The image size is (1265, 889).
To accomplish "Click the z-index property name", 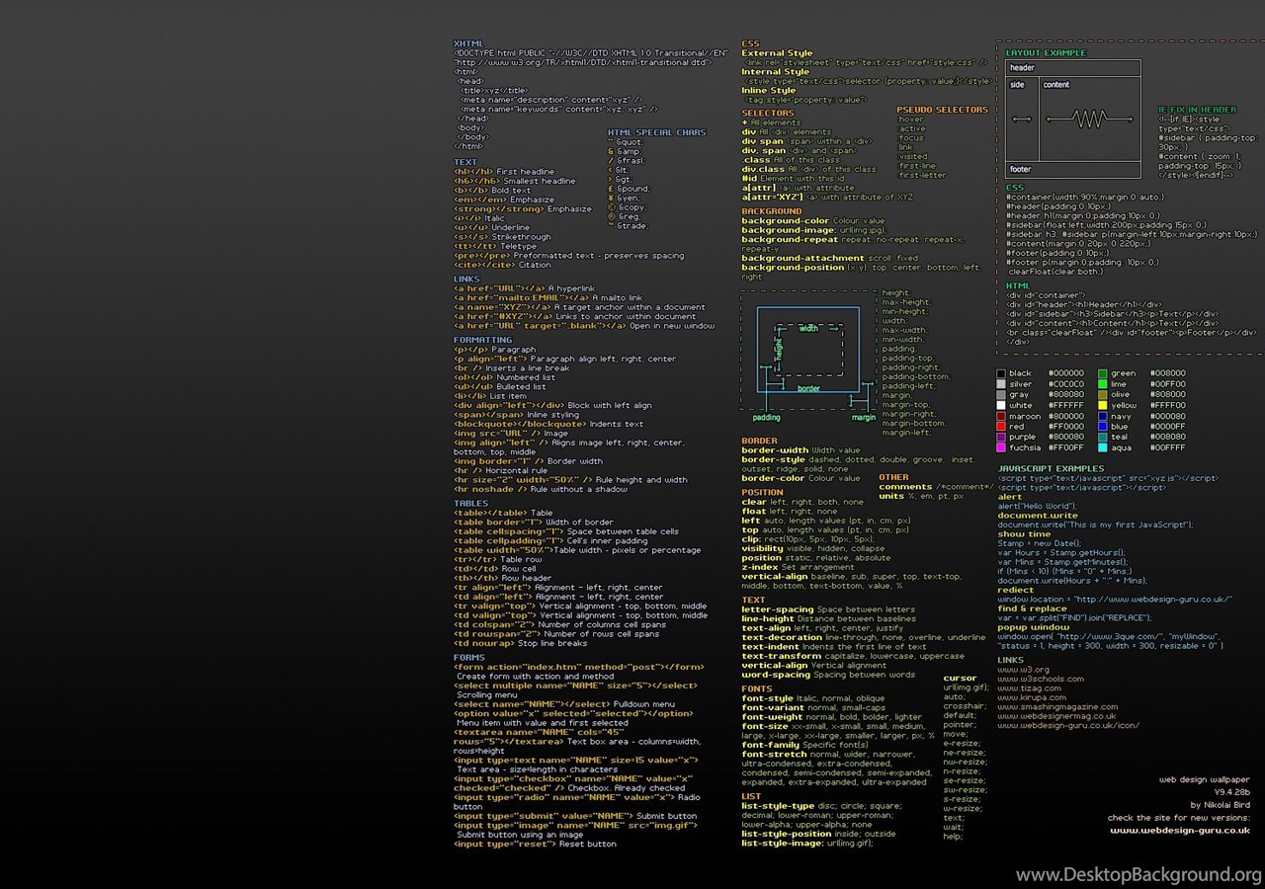I will 760,567.
